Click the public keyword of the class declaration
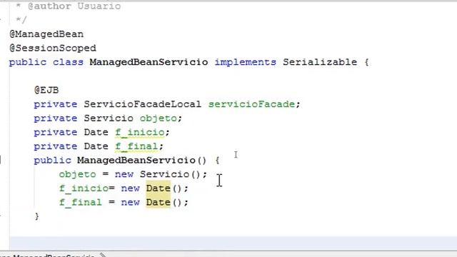The image size is (457, 257). pos(28,62)
